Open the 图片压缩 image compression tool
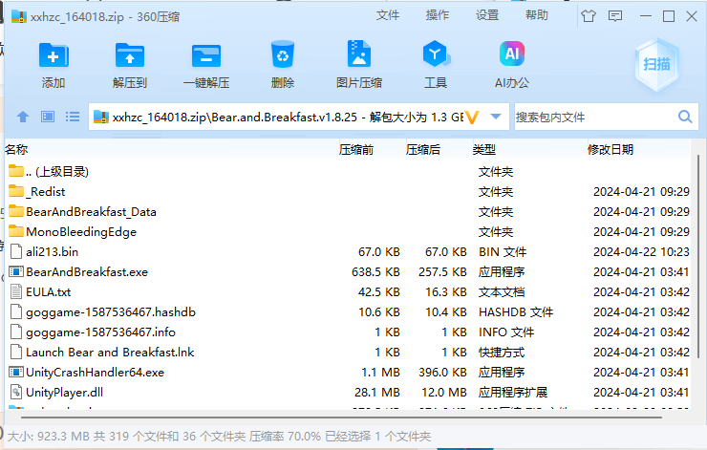707x450 pixels. click(x=359, y=54)
